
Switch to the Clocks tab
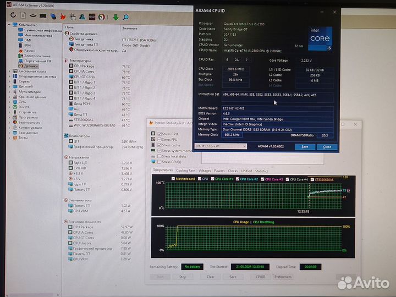(x=233, y=171)
